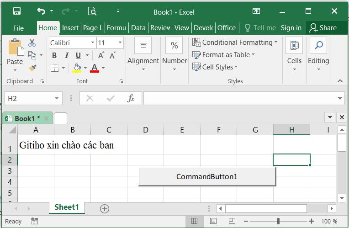
Task: Expand the Number group
Action: coord(174,54)
